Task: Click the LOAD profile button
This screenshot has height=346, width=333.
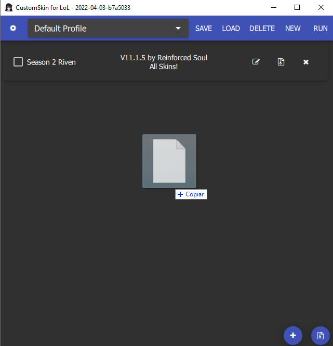Action: 231,28
